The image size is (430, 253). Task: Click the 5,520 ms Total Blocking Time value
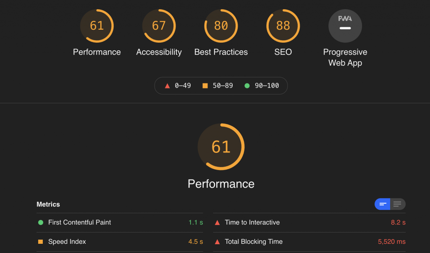(392, 242)
